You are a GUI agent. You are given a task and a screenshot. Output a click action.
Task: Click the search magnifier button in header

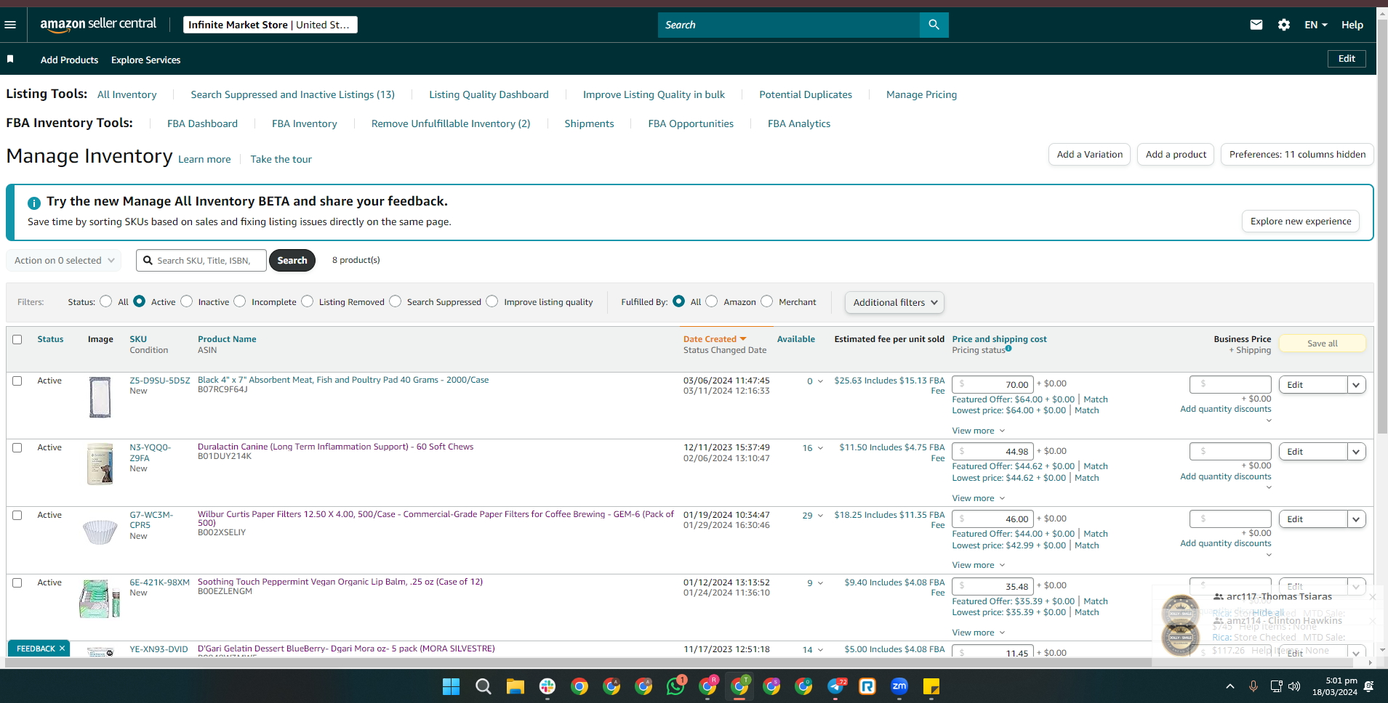pos(934,25)
